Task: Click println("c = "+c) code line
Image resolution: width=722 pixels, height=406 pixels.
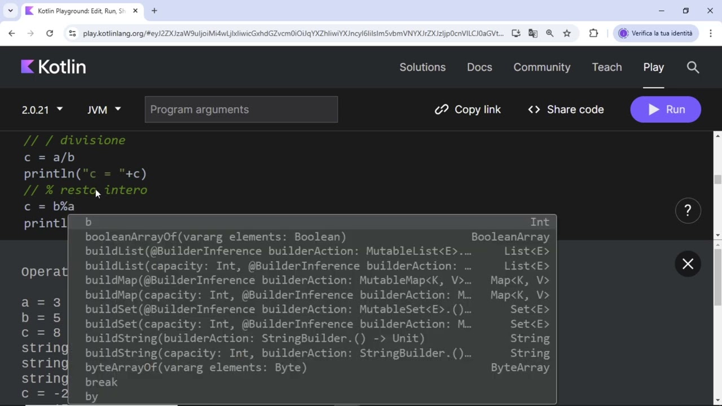Action: point(85,174)
